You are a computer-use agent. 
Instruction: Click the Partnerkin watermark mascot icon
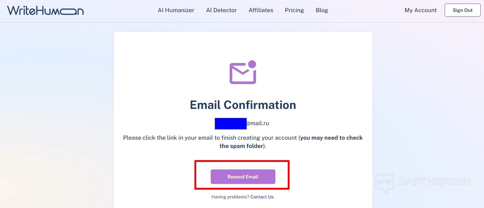(385, 183)
